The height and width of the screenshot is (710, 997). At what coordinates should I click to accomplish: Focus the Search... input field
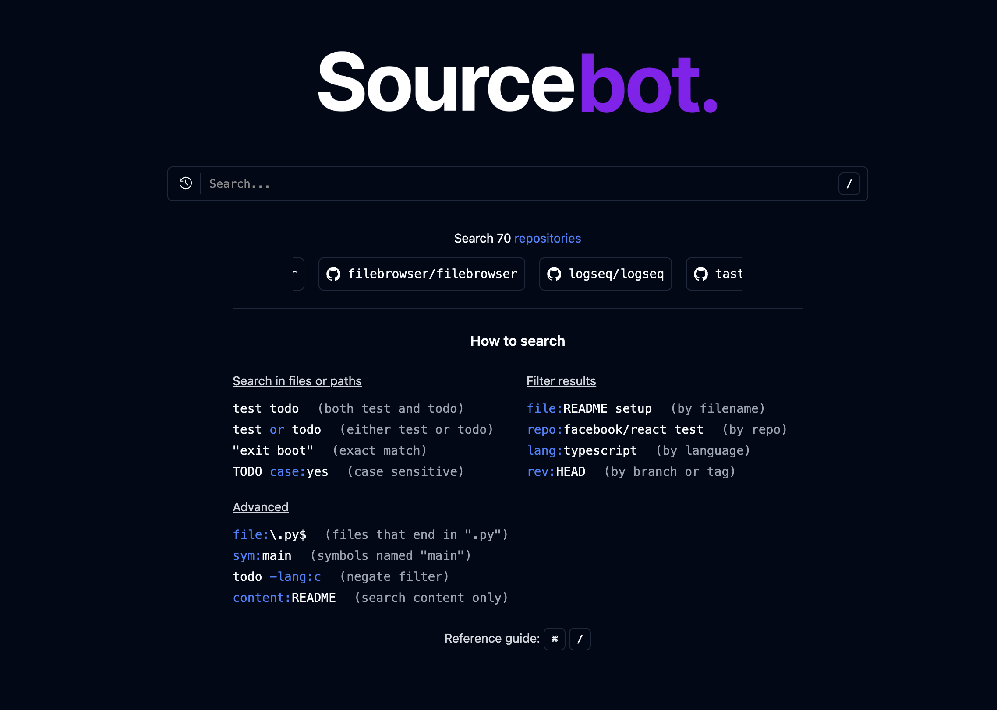pos(517,184)
